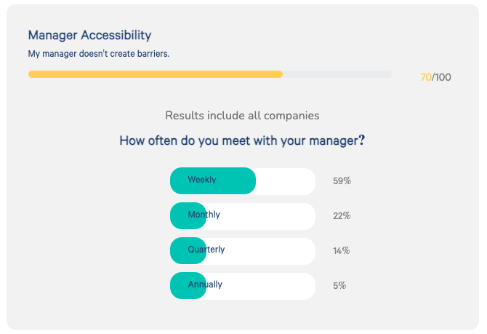
Task: Click the 59% result label
Action: (342, 180)
